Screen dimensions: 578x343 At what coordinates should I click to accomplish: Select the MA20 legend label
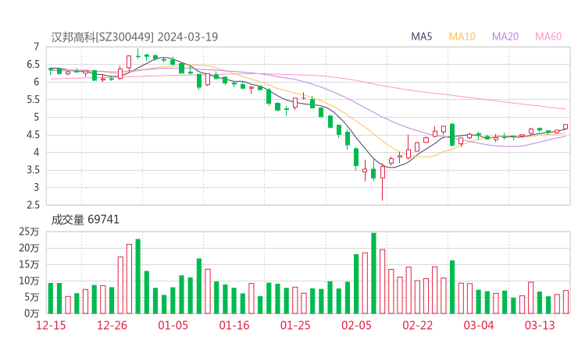[x=505, y=37]
